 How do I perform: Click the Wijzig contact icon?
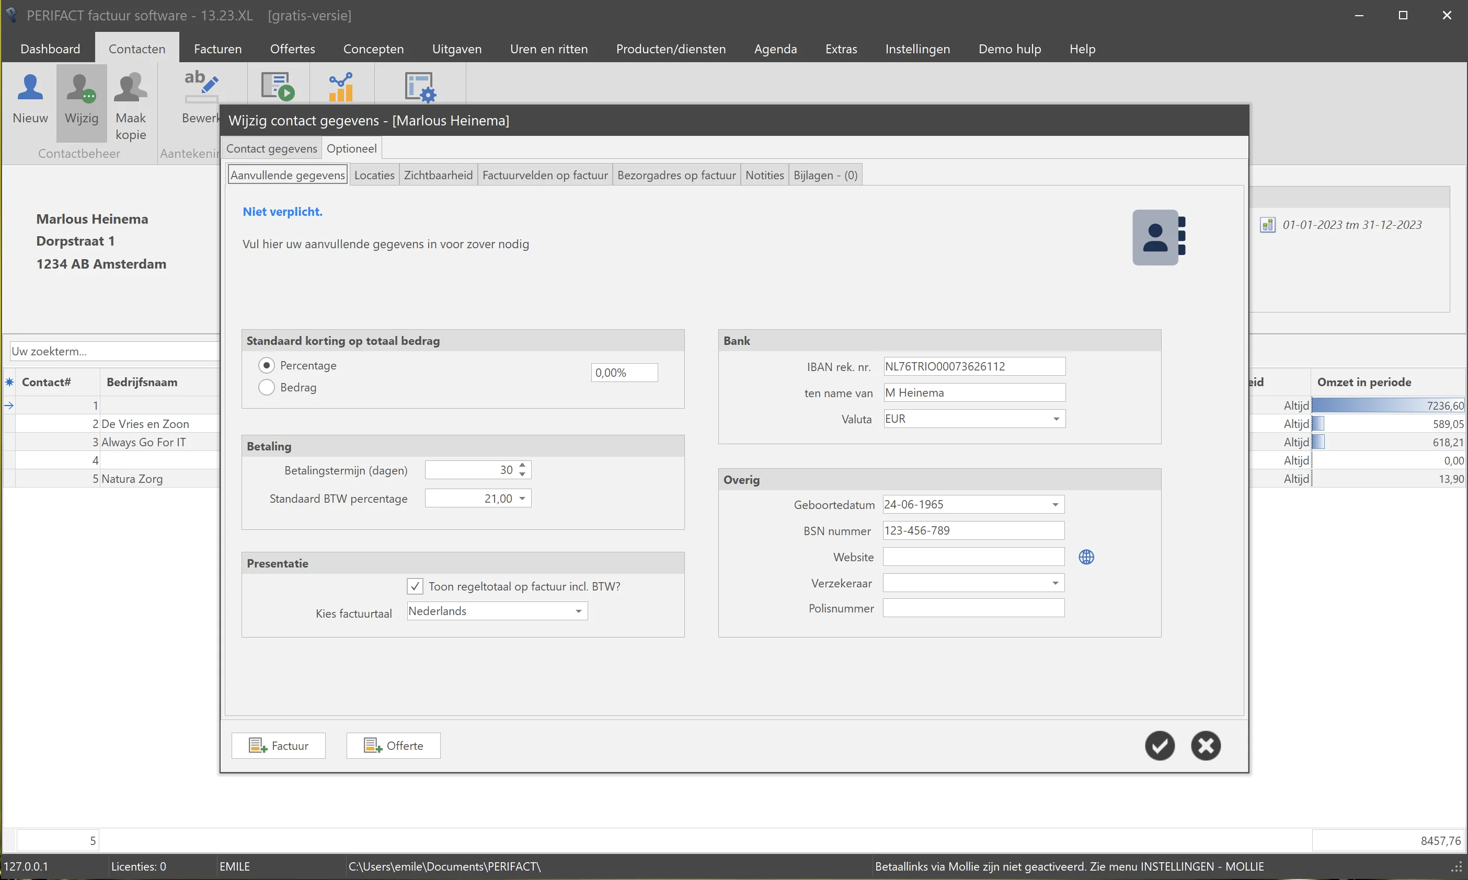point(81,88)
